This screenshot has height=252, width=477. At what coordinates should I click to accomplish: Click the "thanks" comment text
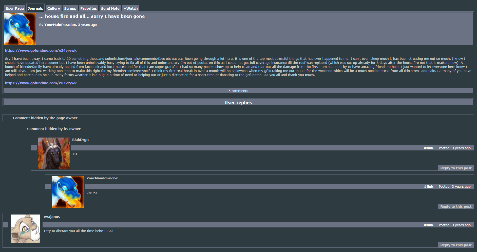tap(92, 192)
